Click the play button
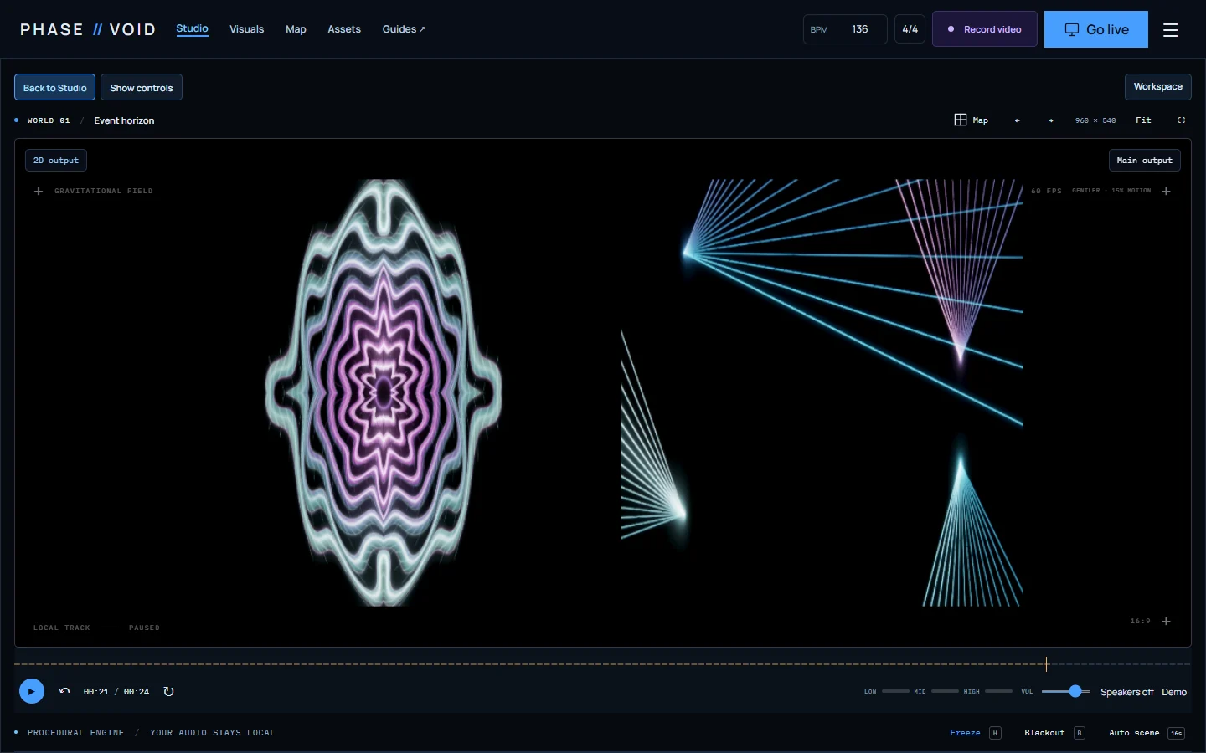The image size is (1206, 753). coord(32,691)
